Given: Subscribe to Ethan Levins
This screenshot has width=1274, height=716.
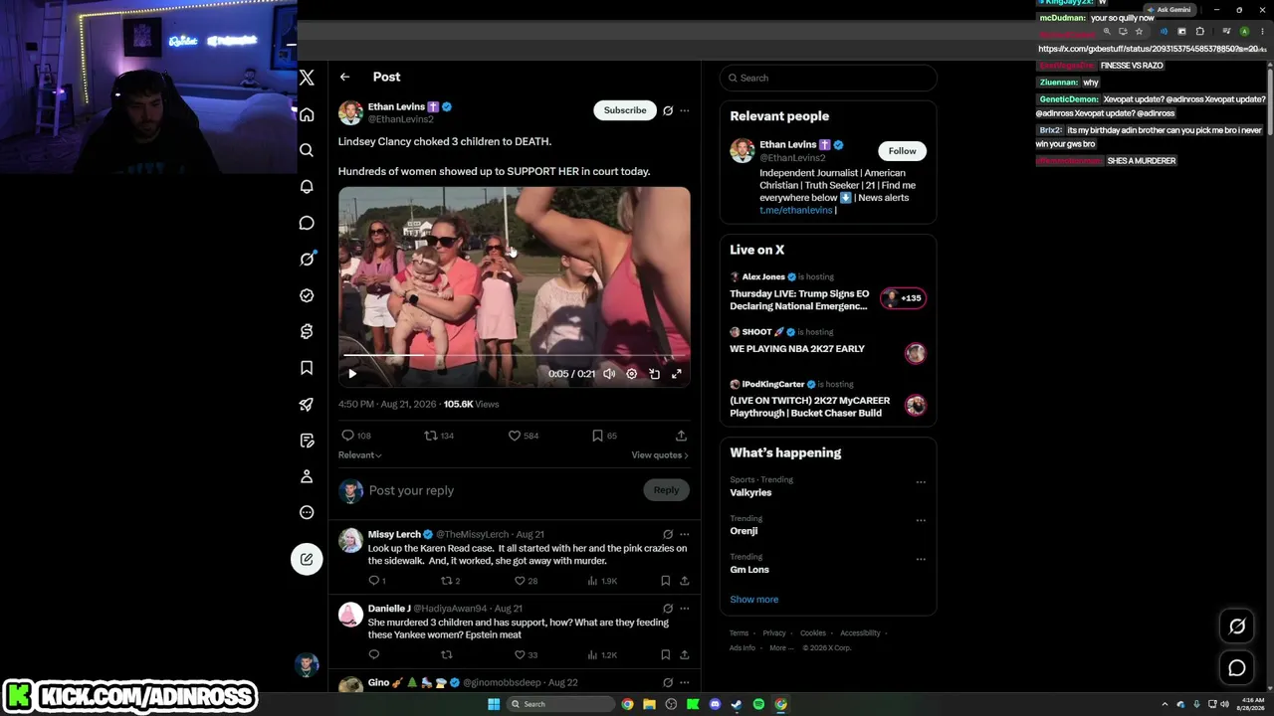Looking at the screenshot, I should (625, 110).
